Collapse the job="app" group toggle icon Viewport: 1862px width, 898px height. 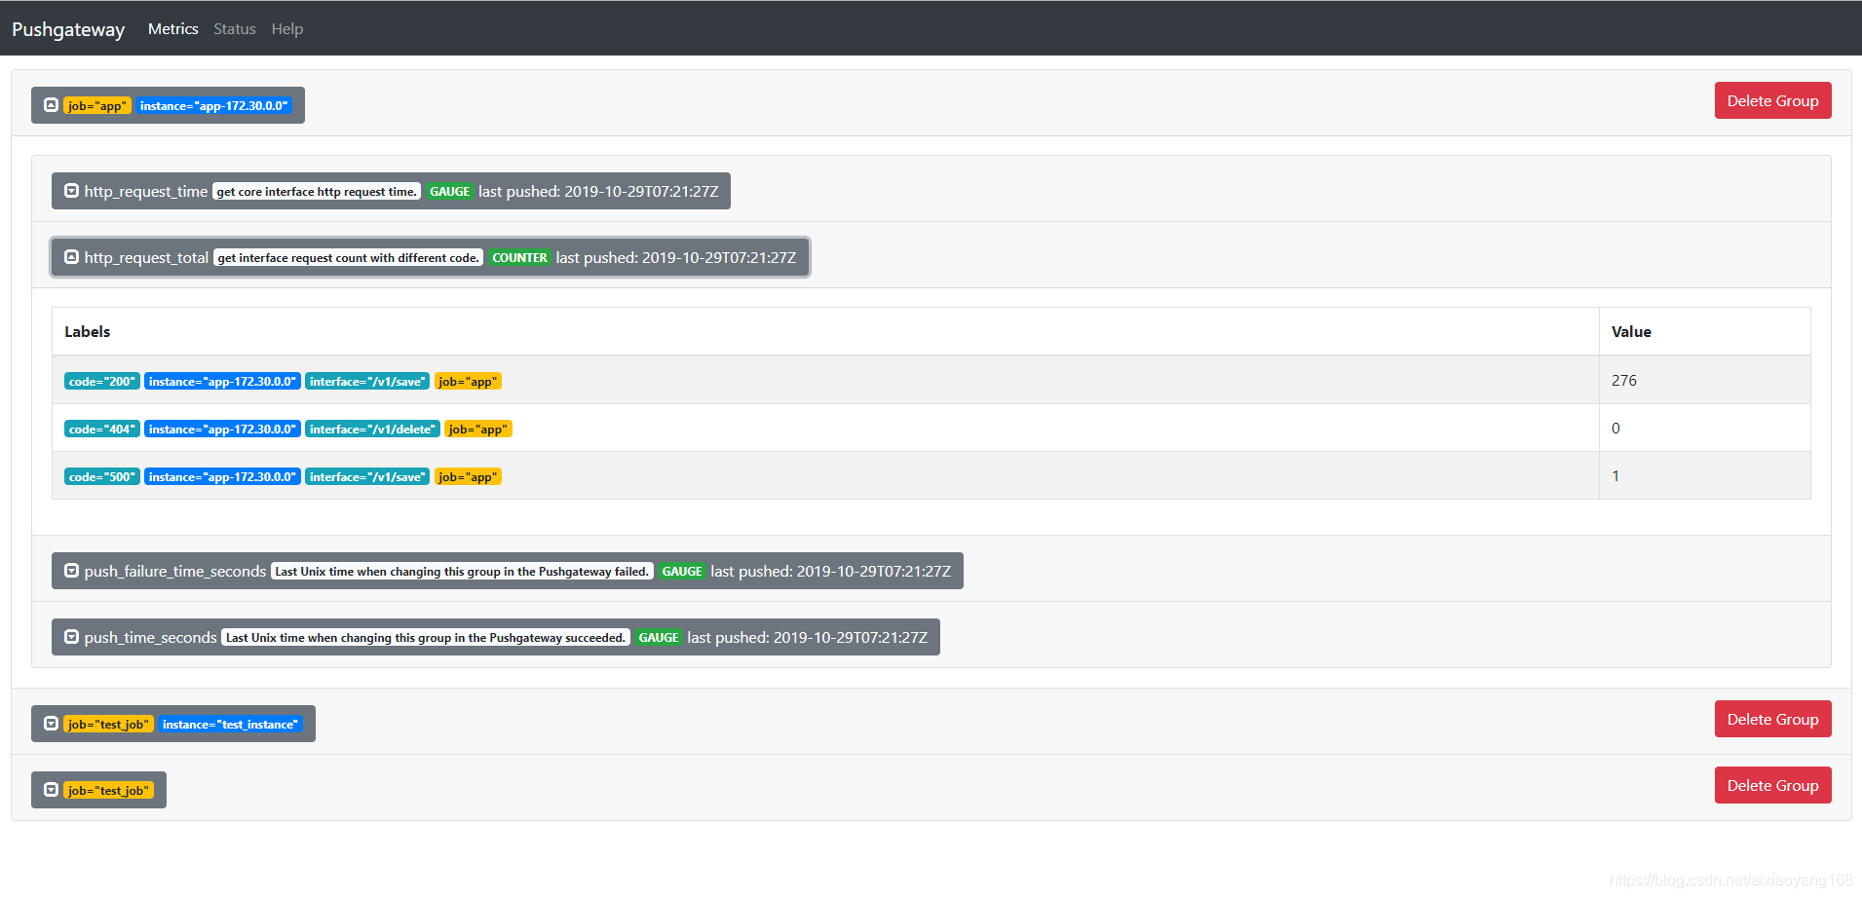[51, 105]
